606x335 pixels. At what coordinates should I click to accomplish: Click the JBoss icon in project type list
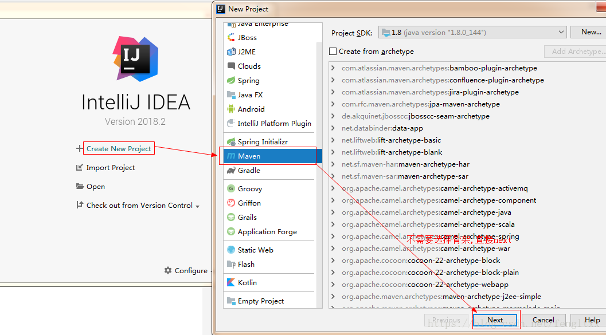pos(231,37)
